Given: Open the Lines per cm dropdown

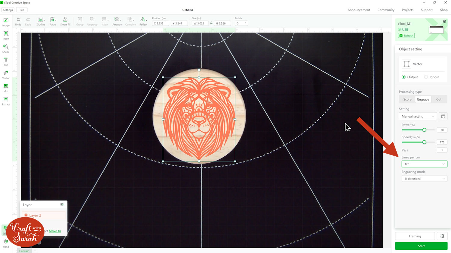Looking at the screenshot, I should click(x=424, y=164).
